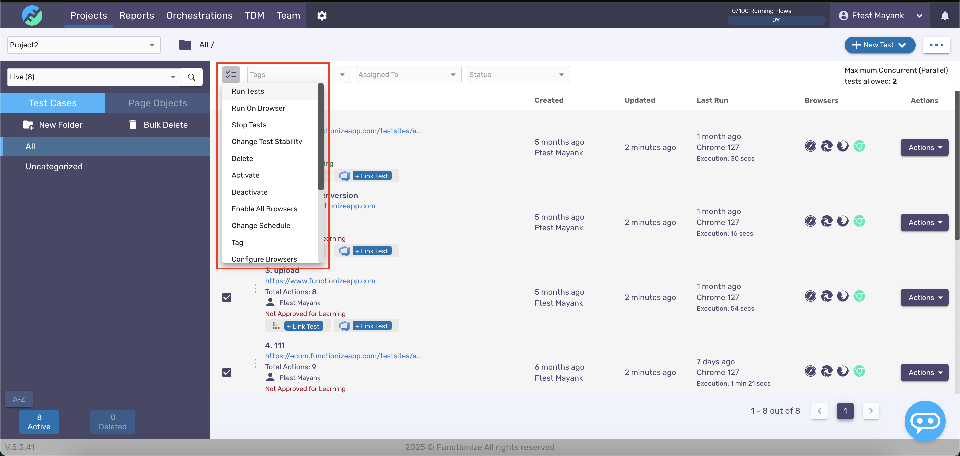The image size is (960, 456).
Task: Open the Status filter dropdown
Action: click(x=518, y=75)
